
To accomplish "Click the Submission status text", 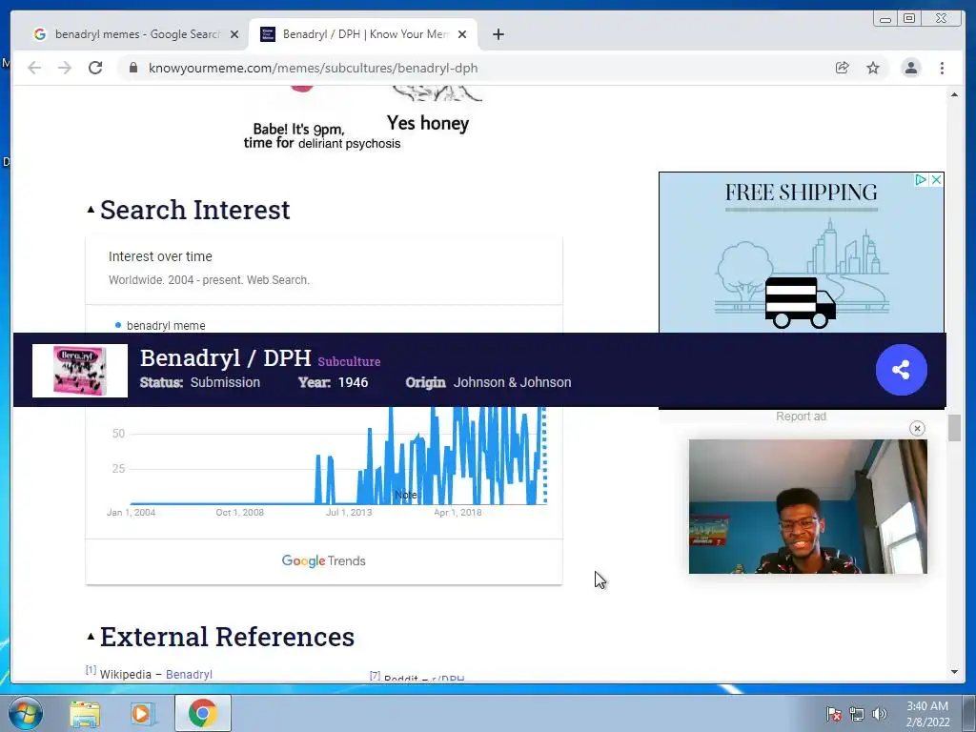I will pyautogui.click(x=225, y=382).
